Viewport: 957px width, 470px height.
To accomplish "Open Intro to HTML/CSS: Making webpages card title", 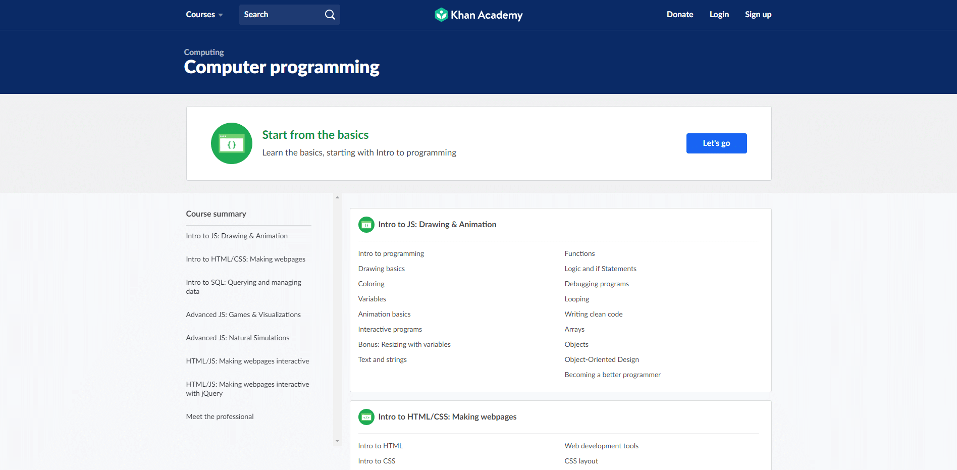I will (447, 417).
